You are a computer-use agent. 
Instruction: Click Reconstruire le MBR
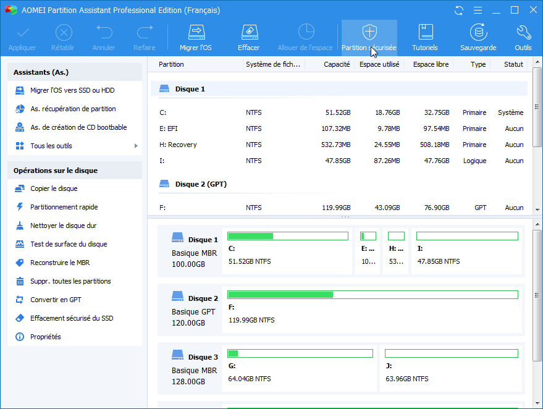click(60, 263)
